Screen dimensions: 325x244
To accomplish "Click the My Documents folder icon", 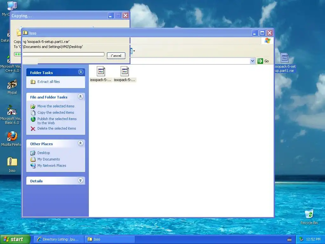I will tap(33, 159).
